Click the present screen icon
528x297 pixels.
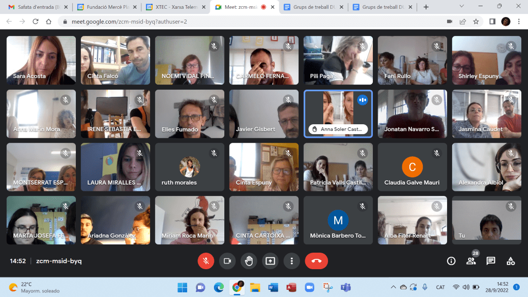click(270, 261)
